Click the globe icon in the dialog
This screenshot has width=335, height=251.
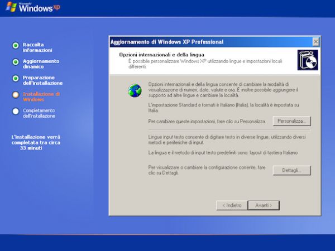tap(134, 90)
